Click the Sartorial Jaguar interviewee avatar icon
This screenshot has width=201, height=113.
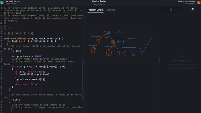[x=2, y=2]
